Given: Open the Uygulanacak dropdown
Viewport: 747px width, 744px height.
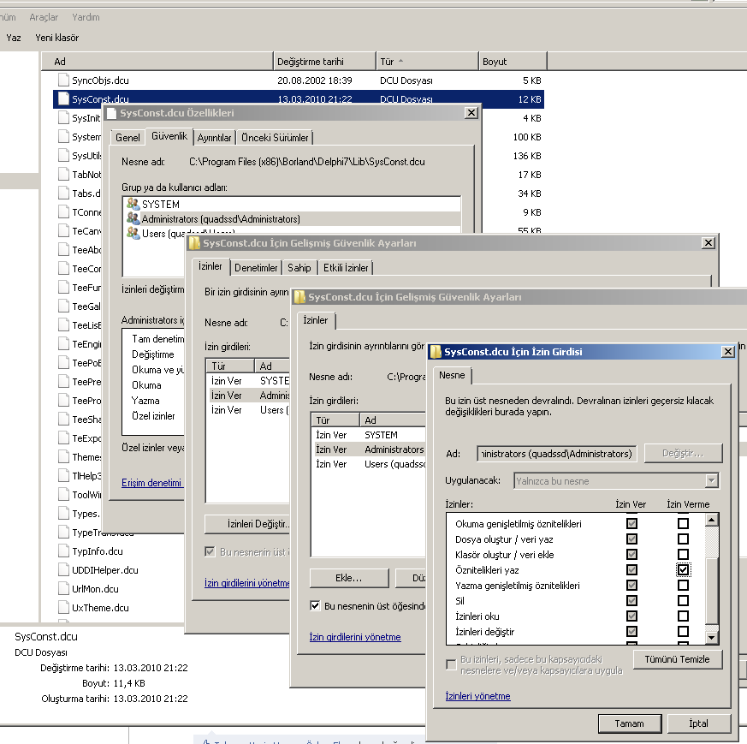Looking at the screenshot, I should [x=712, y=480].
